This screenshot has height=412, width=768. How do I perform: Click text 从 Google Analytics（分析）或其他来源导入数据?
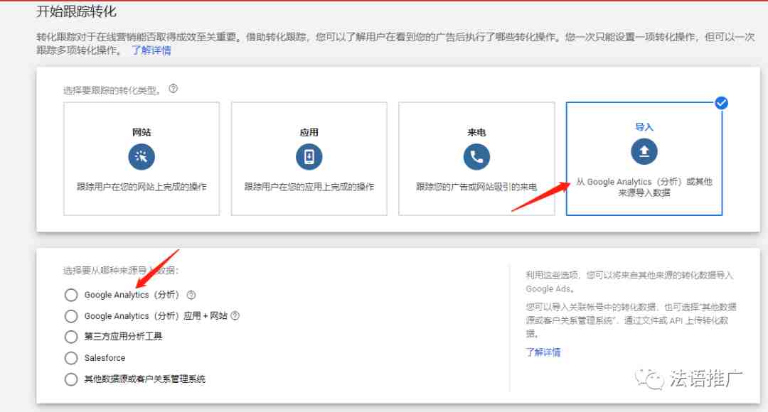[644, 187]
